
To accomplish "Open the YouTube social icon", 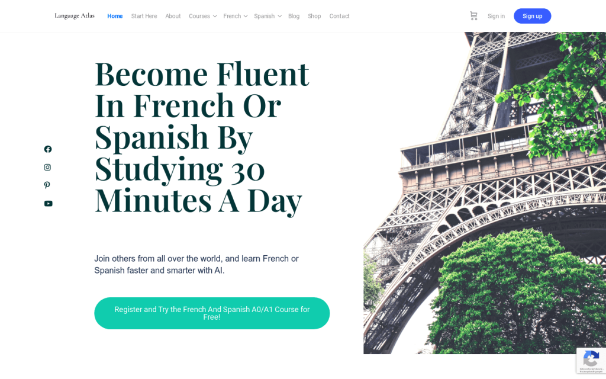I will (x=48, y=204).
